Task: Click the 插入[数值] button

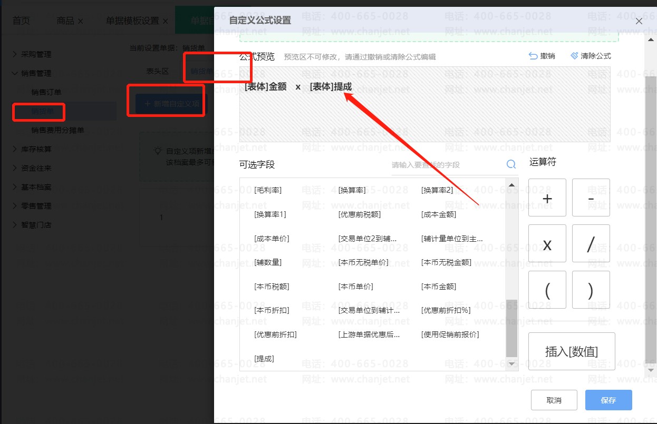Action: coord(572,351)
